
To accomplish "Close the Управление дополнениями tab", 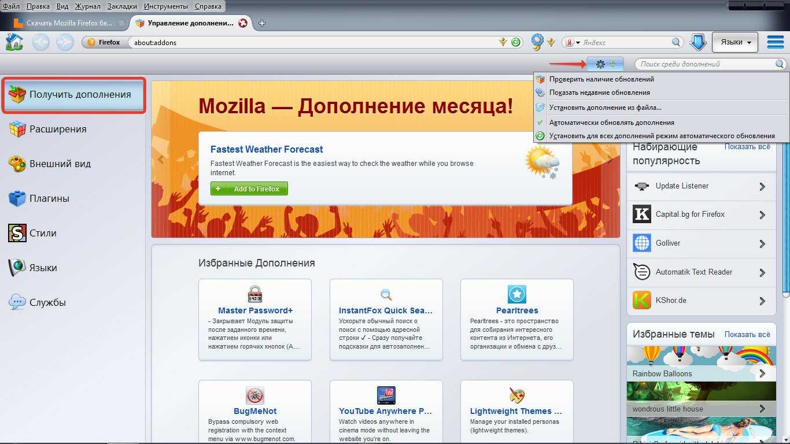I will pyautogui.click(x=243, y=23).
